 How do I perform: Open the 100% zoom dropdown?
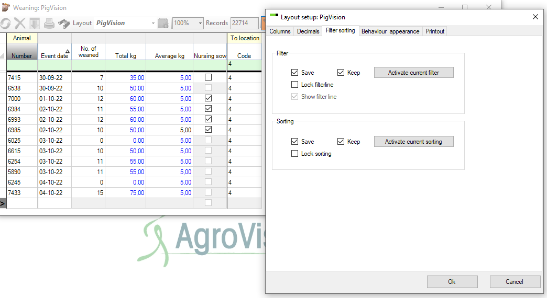pyautogui.click(x=200, y=24)
